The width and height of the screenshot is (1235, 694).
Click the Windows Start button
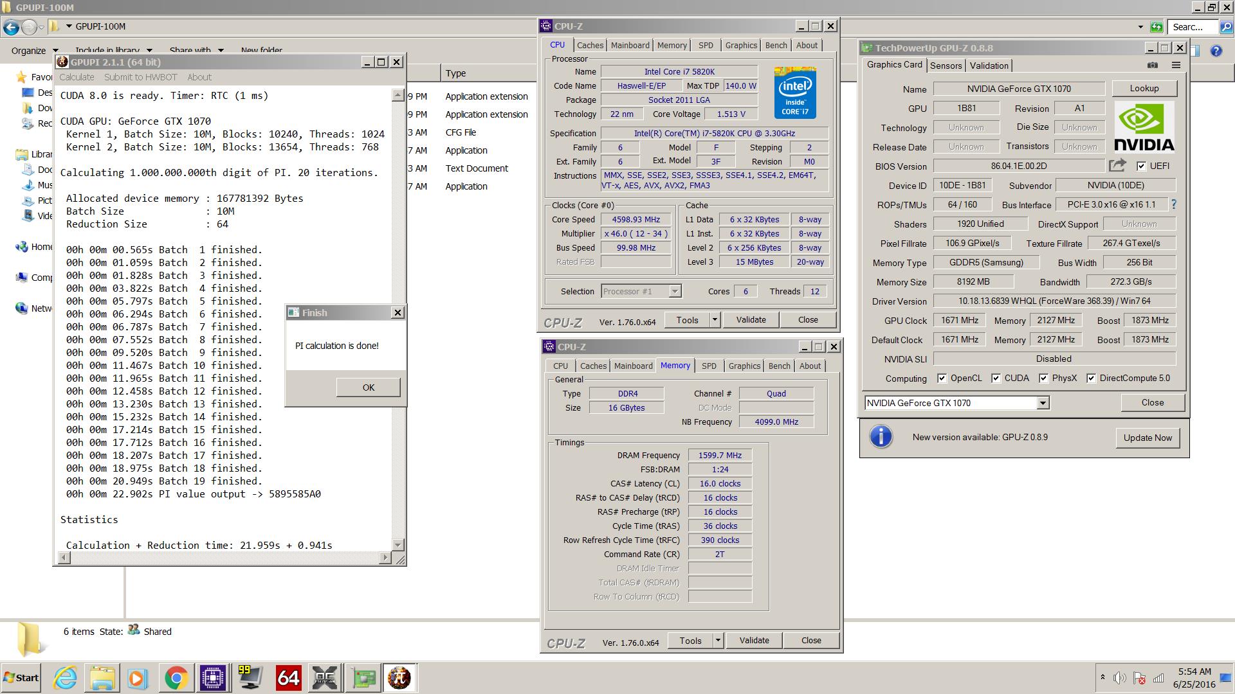tap(21, 678)
